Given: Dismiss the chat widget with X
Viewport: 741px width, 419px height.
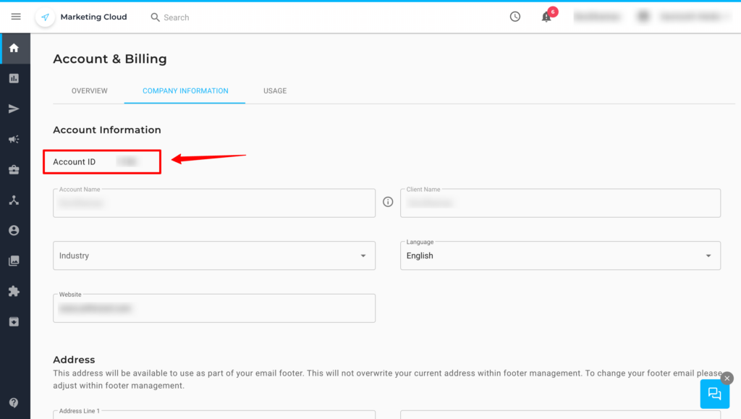Looking at the screenshot, I should (x=727, y=378).
